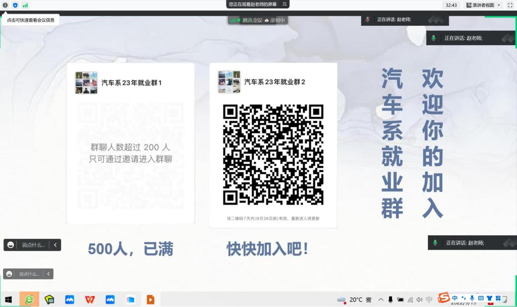The width and height of the screenshot is (517, 307).
Task: Open the meeting info icon
Action: [5, 5]
